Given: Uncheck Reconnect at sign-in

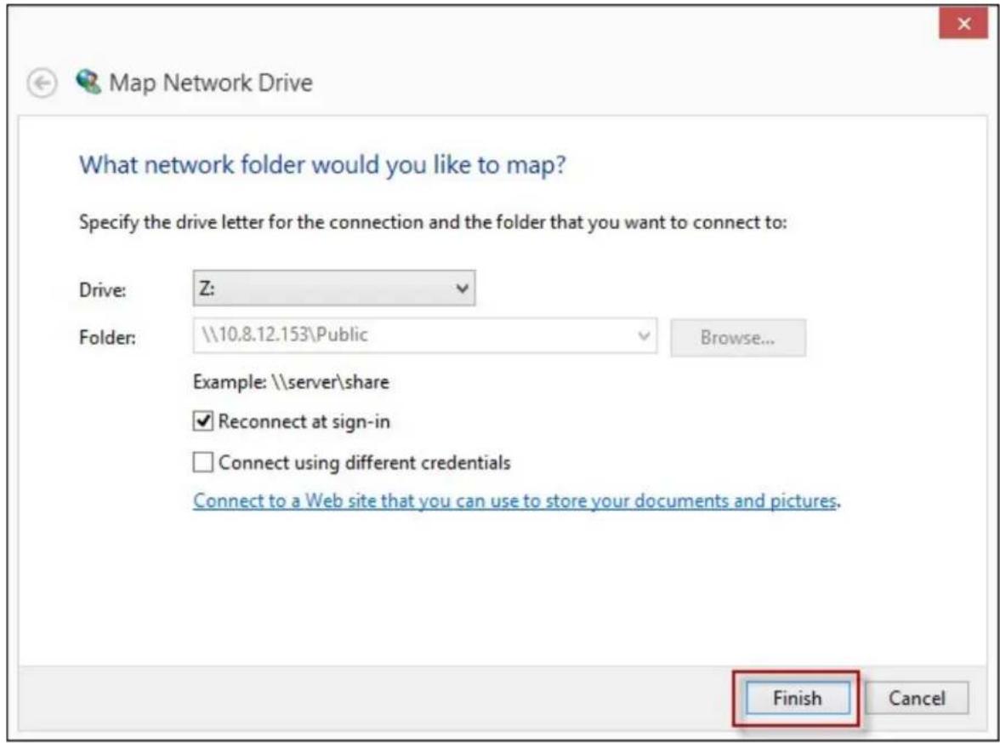Looking at the screenshot, I should click(202, 421).
